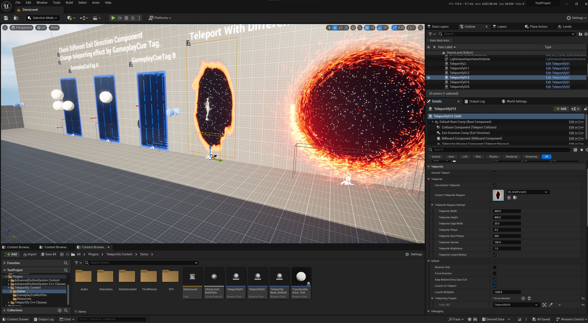Open the NS_WallPortal02 Niagara dropdown
Screen dimensions: 588x323
click(x=527, y=192)
